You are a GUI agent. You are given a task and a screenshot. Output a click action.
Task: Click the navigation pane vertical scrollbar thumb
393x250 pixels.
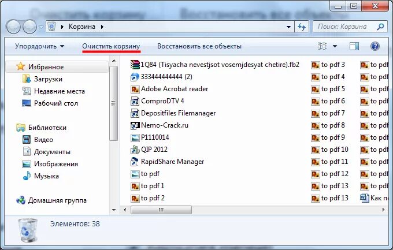(113, 103)
